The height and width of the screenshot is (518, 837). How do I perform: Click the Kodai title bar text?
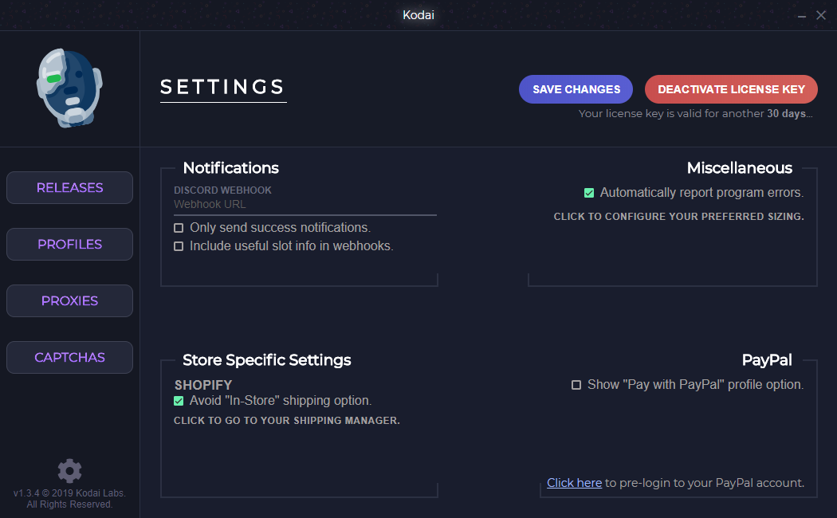click(x=418, y=15)
